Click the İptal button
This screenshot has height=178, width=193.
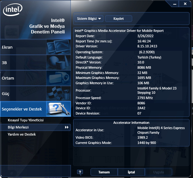131,172
